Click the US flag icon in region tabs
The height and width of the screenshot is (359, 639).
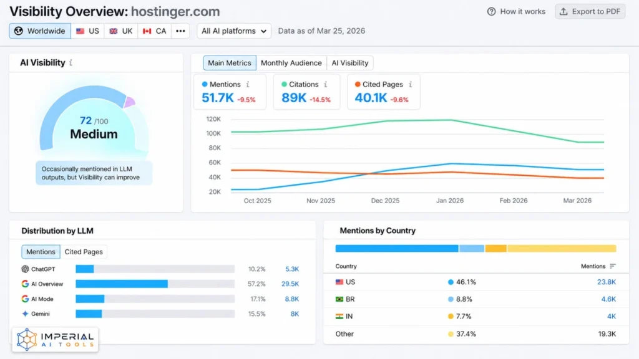pos(80,31)
